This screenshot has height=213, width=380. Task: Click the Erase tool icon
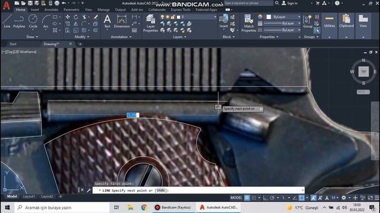96,17
